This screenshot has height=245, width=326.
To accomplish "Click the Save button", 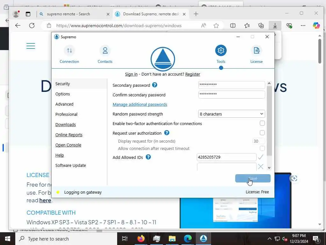I will point(253,179).
